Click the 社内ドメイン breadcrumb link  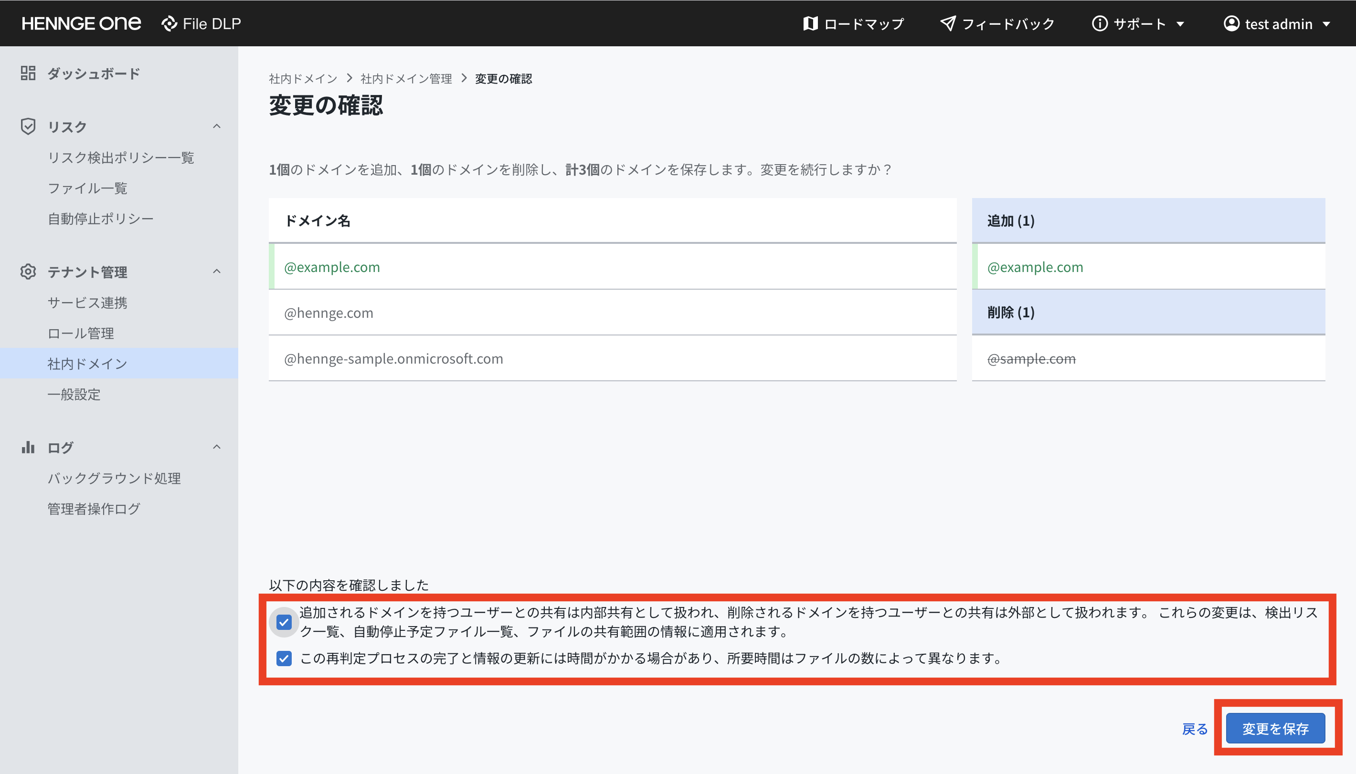(303, 79)
